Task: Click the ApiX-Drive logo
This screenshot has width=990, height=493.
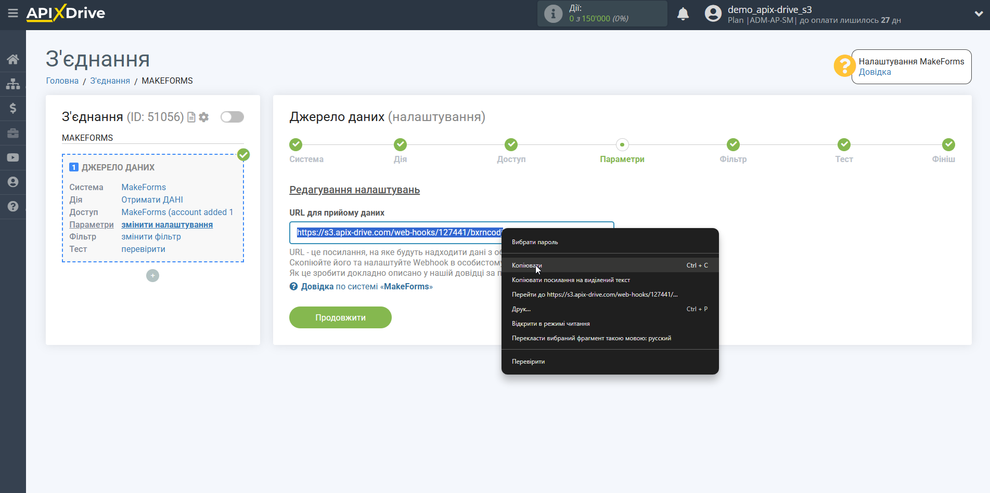Action: click(x=66, y=13)
